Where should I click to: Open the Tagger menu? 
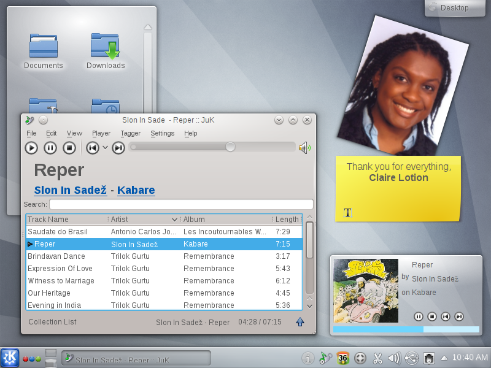[x=131, y=133]
